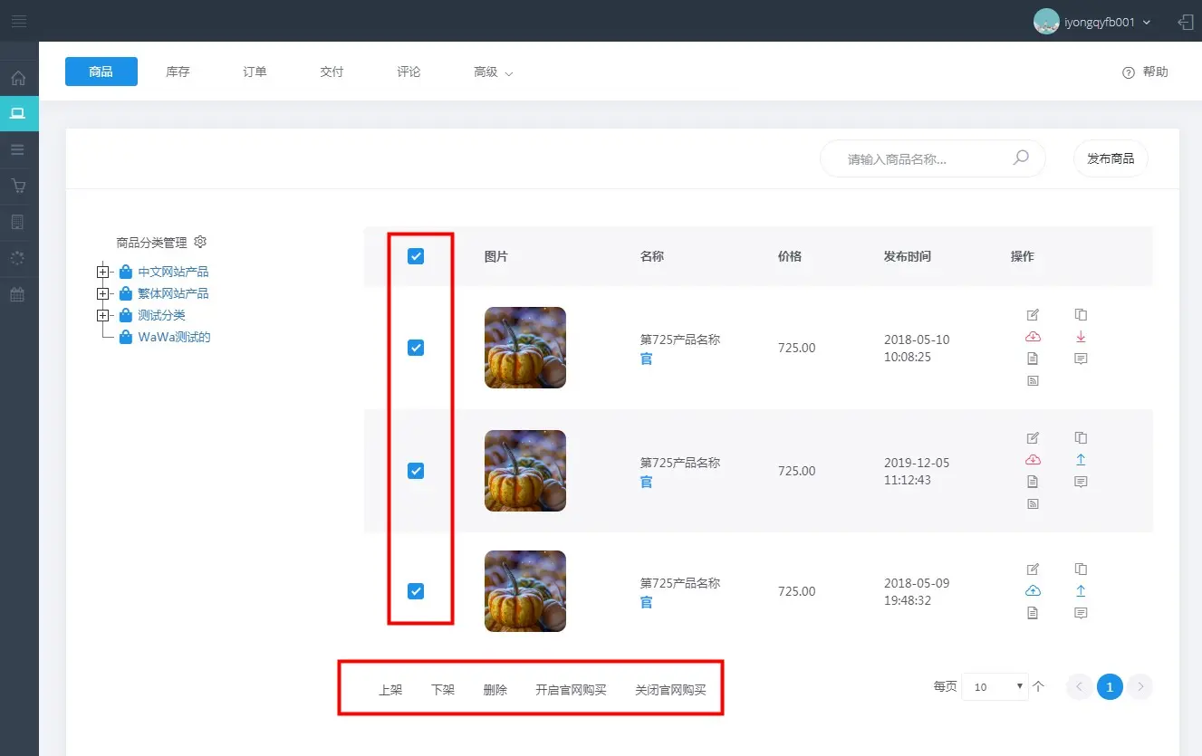Click the gear icon beside 商品分类管理
The width and height of the screenshot is (1202, 756).
click(x=201, y=242)
